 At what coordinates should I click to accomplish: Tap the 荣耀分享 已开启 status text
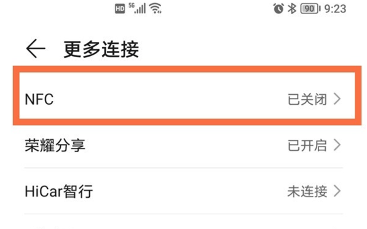pos(307,145)
